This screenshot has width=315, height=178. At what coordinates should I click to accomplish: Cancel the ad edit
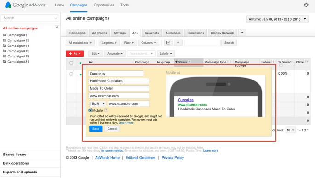pos(112,129)
